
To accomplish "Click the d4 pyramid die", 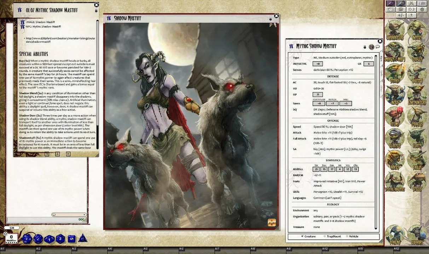I will coord(83,238).
